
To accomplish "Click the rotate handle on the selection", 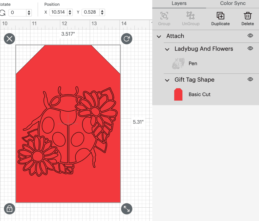I will click(x=127, y=39).
